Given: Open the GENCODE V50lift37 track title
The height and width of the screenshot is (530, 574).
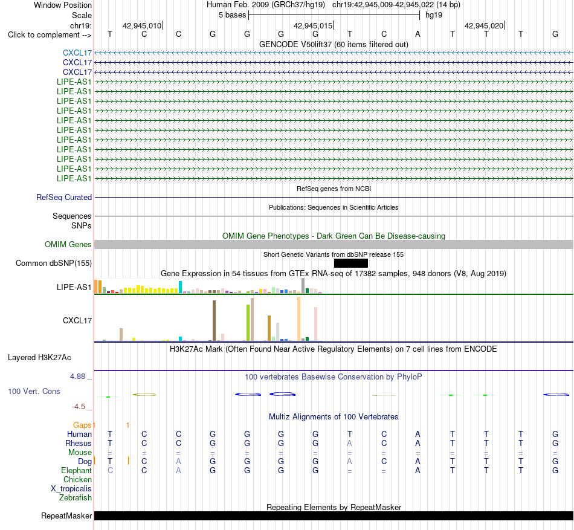Looking at the screenshot, I should (x=334, y=44).
